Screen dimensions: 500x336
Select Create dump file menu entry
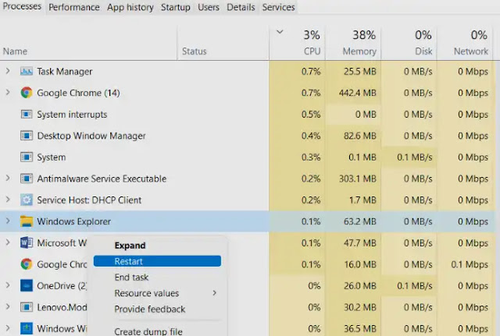[x=157, y=331]
